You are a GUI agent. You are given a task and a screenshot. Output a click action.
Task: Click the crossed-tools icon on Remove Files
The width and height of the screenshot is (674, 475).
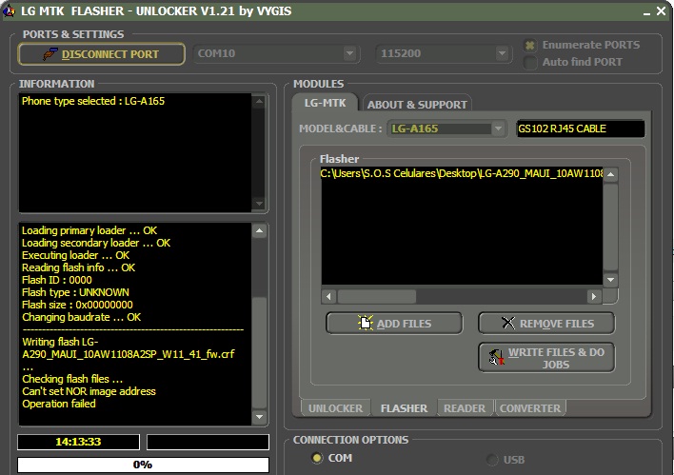[x=508, y=323]
